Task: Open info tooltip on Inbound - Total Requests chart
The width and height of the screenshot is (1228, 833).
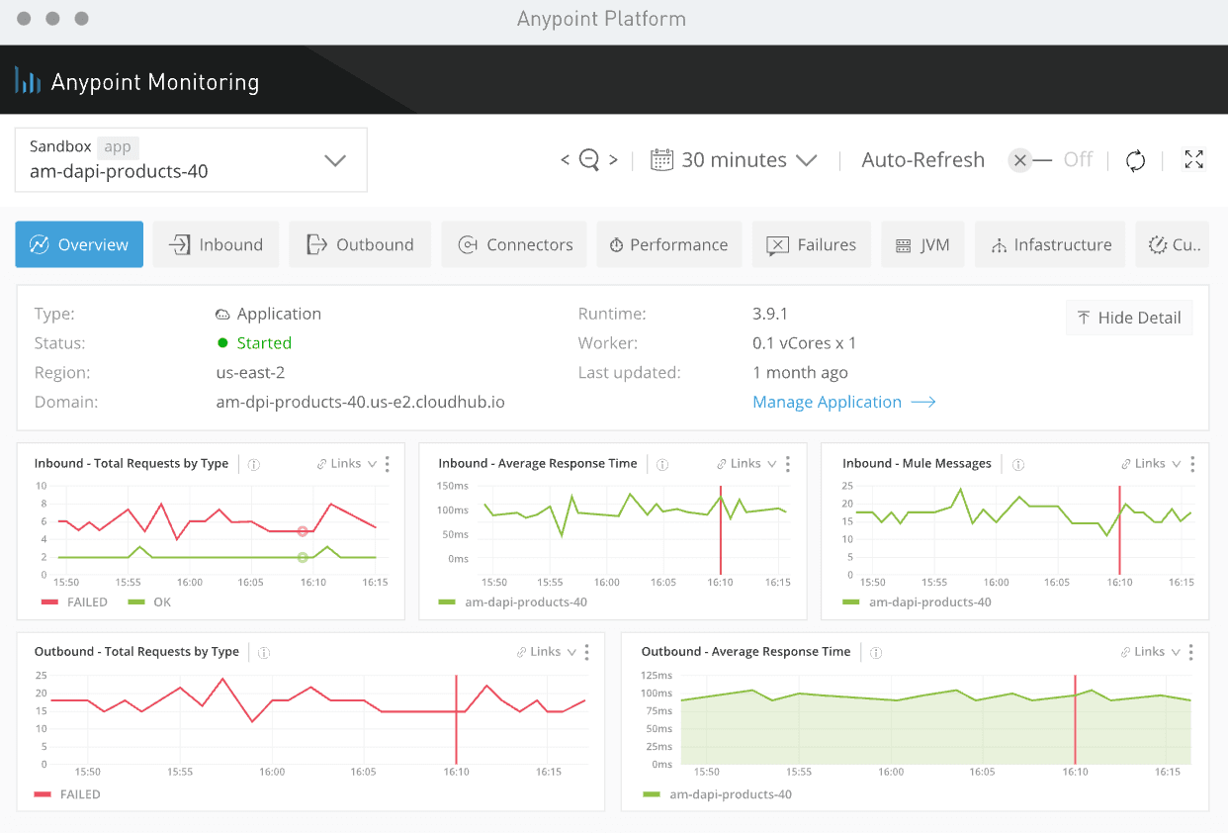Action: point(252,463)
